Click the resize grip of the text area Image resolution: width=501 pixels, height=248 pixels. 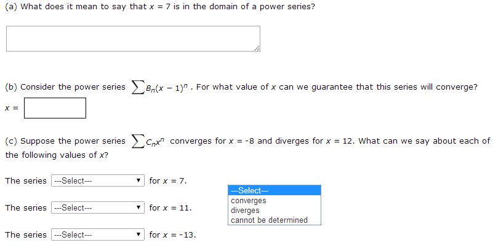coord(257,48)
